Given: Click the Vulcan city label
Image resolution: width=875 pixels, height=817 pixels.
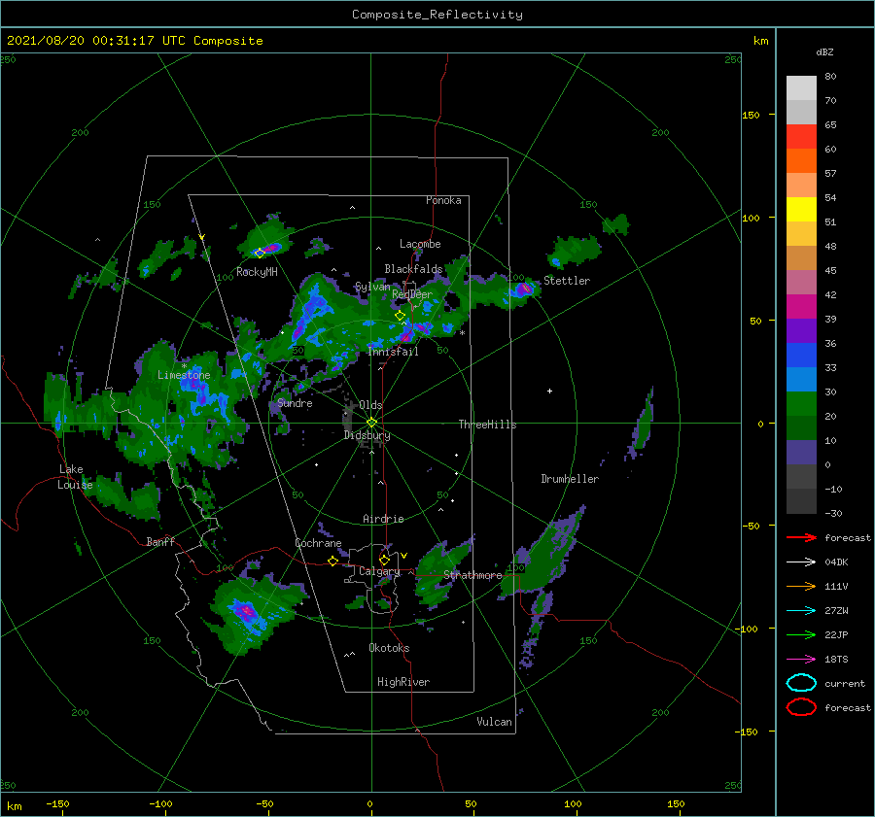Looking at the screenshot, I should pyautogui.click(x=494, y=722).
